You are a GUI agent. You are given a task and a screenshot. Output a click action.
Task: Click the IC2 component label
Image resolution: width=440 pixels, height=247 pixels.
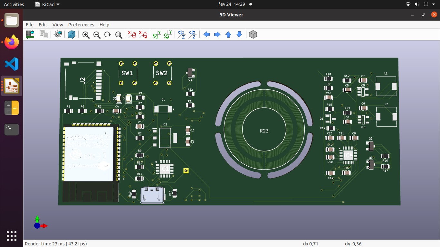click(165, 124)
